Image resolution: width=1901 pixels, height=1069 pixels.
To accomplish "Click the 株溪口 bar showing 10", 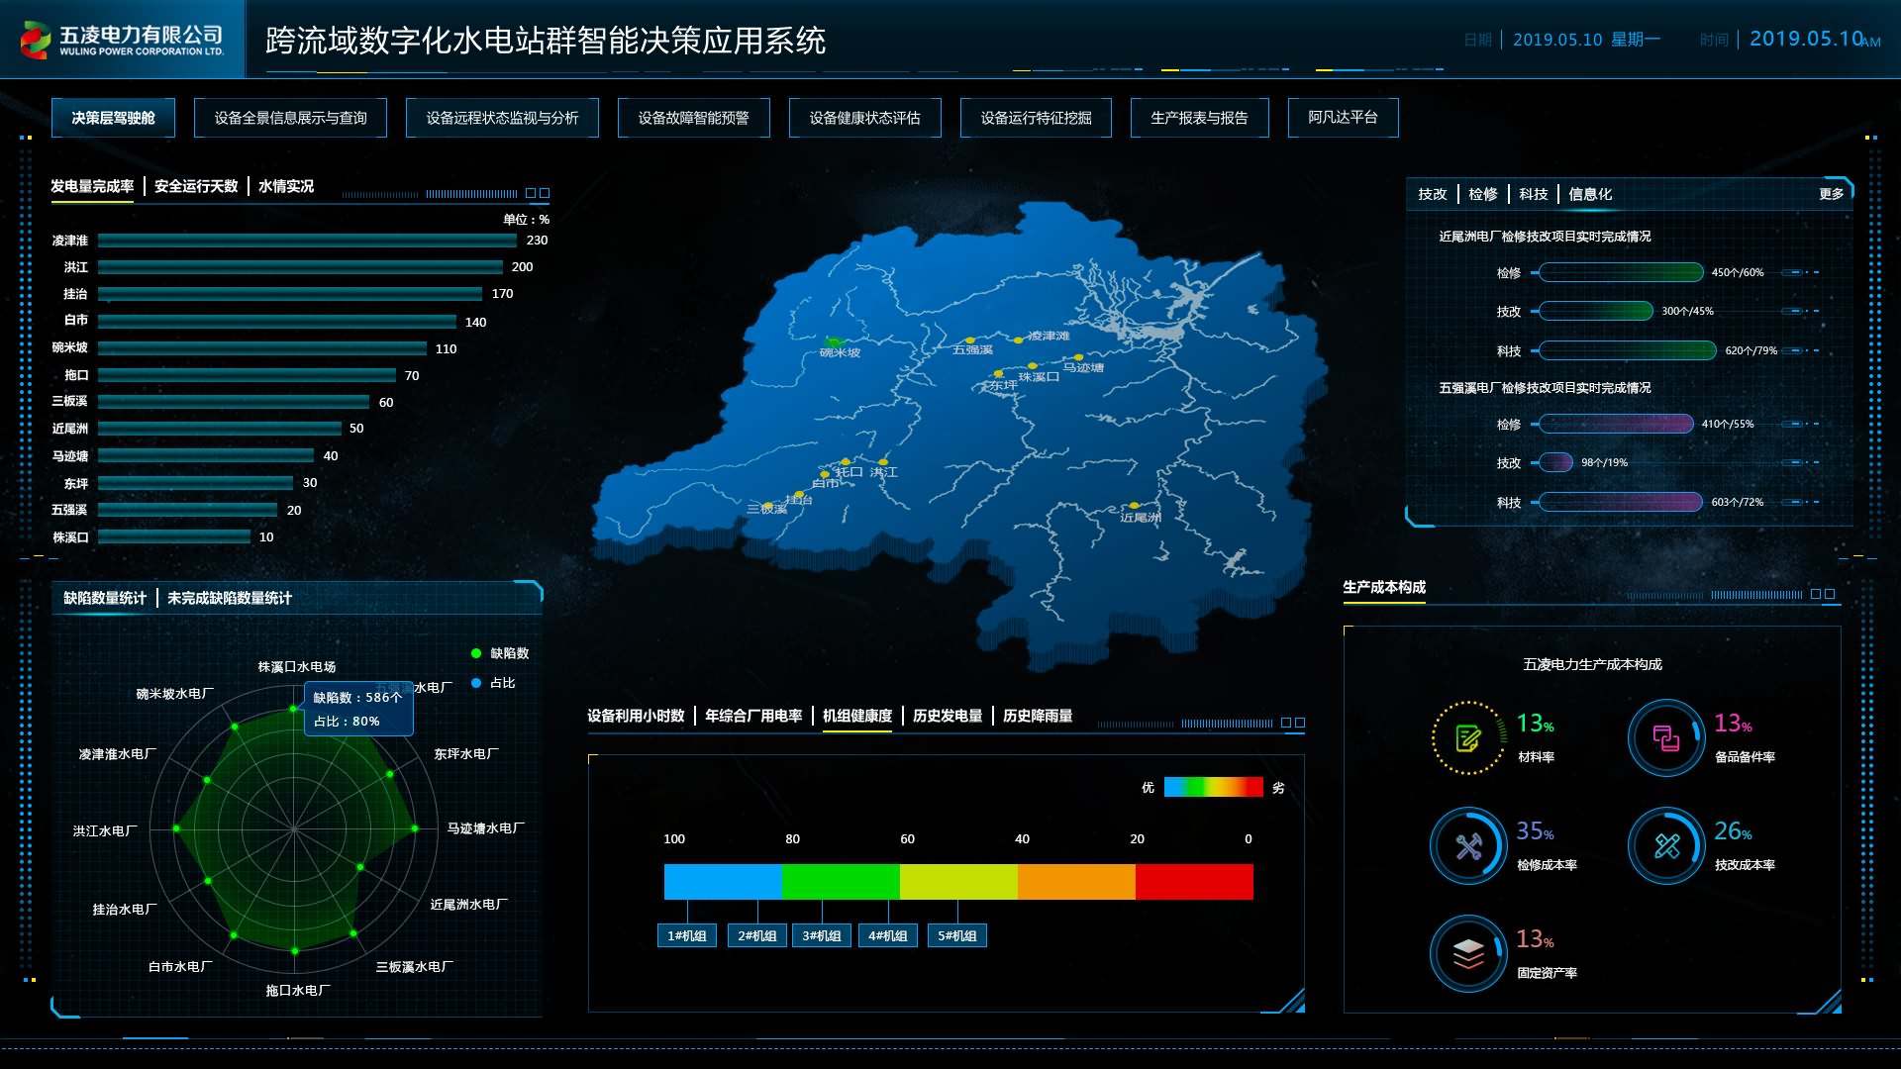I will [174, 536].
